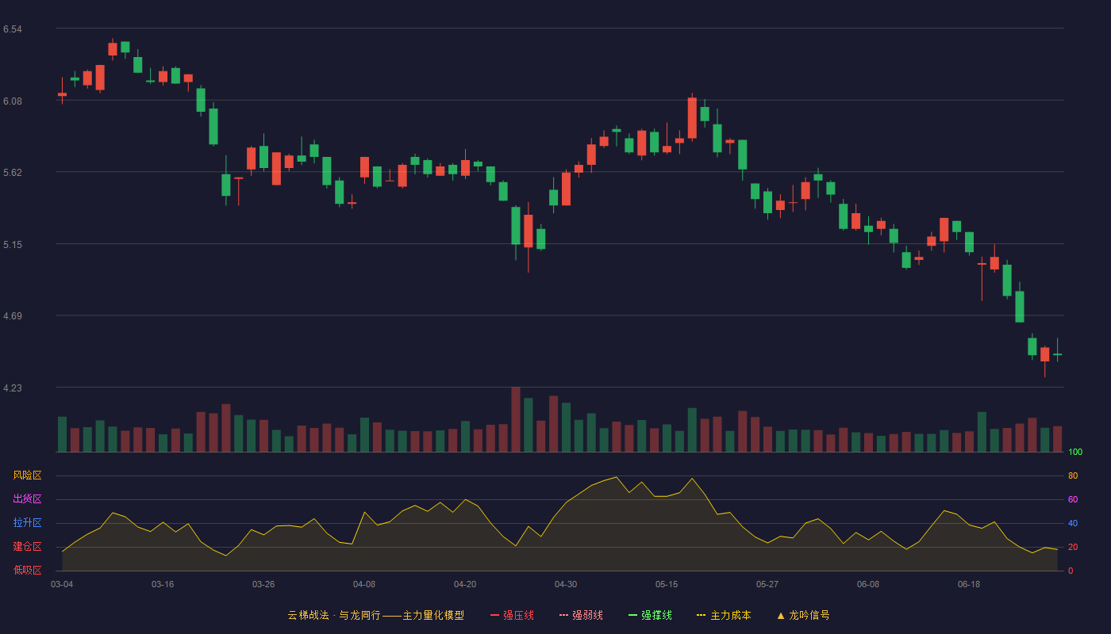Click the orange 80 indicator scale label
Image resolution: width=1111 pixels, height=634 pixels.
[x=1073, y=476]
